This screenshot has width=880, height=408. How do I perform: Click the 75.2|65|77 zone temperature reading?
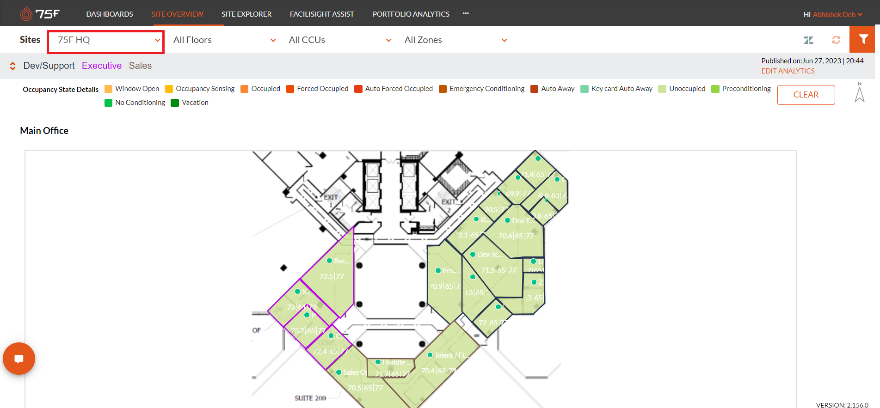point(308,330)
